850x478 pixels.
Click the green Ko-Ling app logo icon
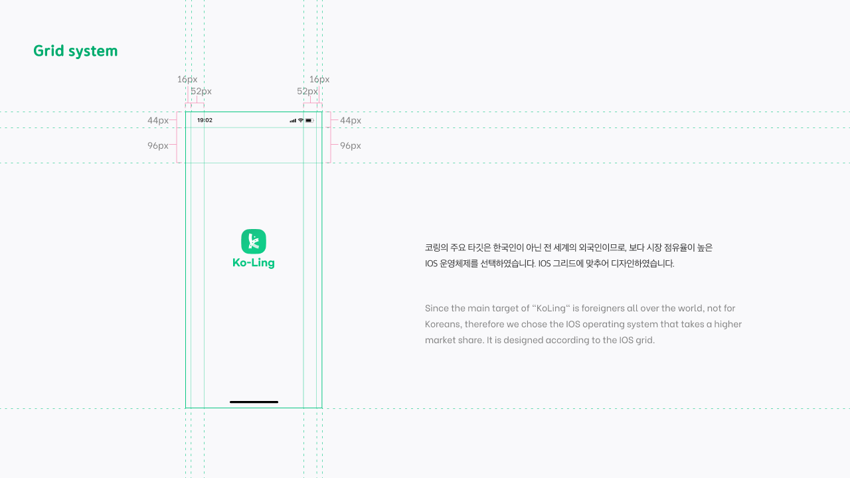coord(254,241)
